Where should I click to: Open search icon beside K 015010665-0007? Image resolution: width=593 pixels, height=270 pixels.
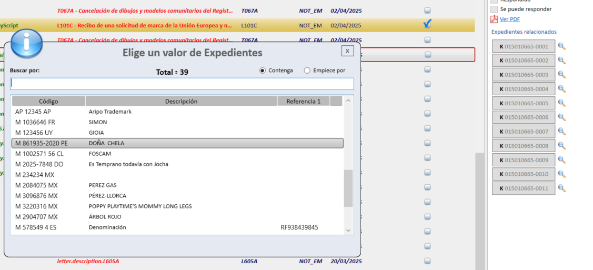561,131
